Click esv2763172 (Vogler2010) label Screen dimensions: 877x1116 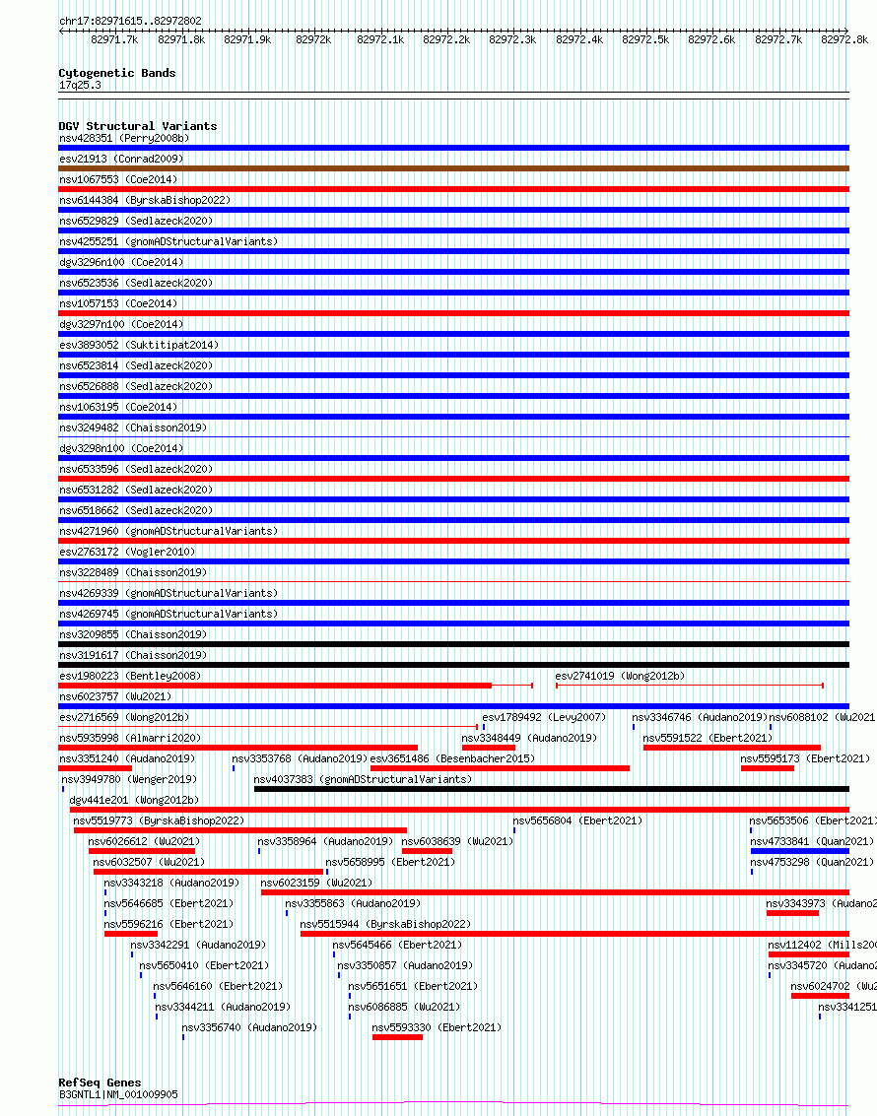click(x=127, y=552)
